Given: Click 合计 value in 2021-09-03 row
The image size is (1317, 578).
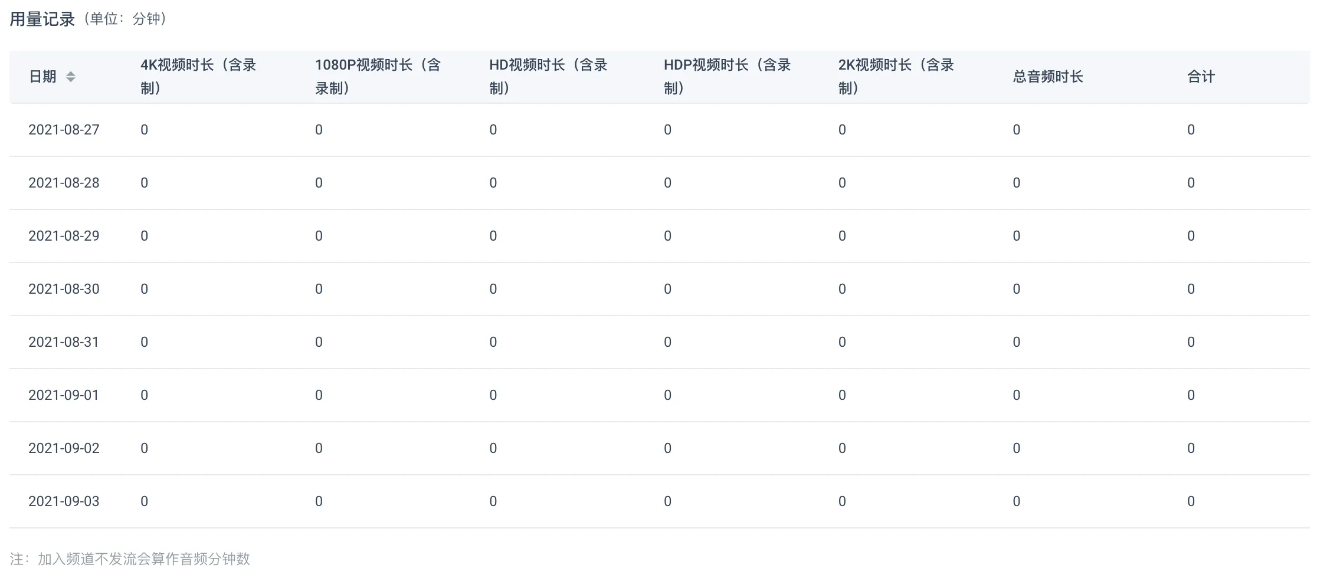Looking at the screenshot, I should (1191, 501).
